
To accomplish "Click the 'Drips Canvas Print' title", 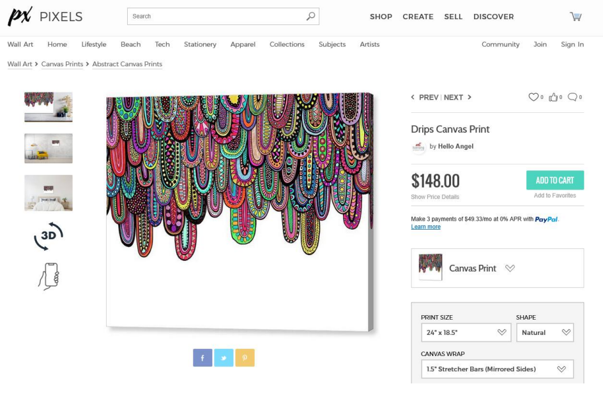I will pyautogui.click(x=450, y=129).
